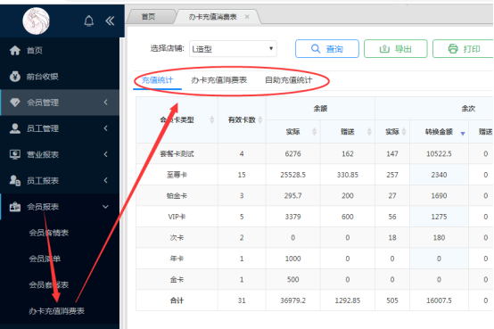The height and width of the screenshot is (329, 494).
Task: Select the 自助充值统计 sub-tab
Action: coord(289,80)
